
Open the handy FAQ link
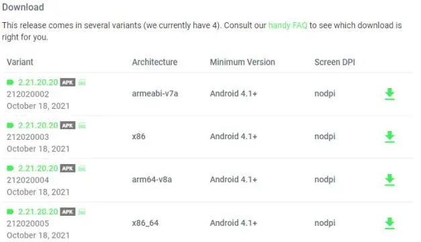click(287, 26)
